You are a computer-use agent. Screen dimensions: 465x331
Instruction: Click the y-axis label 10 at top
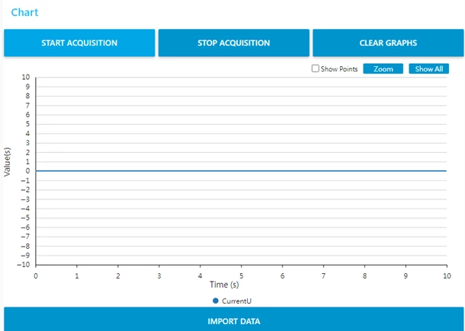tap(26, 78)
